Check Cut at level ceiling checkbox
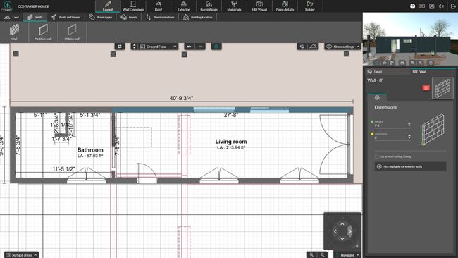Image resolution: width=458 pixels, height=258 pixels. pos(376,156)
